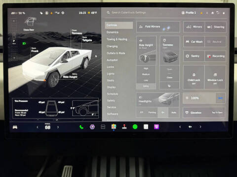Set headlights to On
This screenshot has height=177, width=237.
(x=163, y=113)
